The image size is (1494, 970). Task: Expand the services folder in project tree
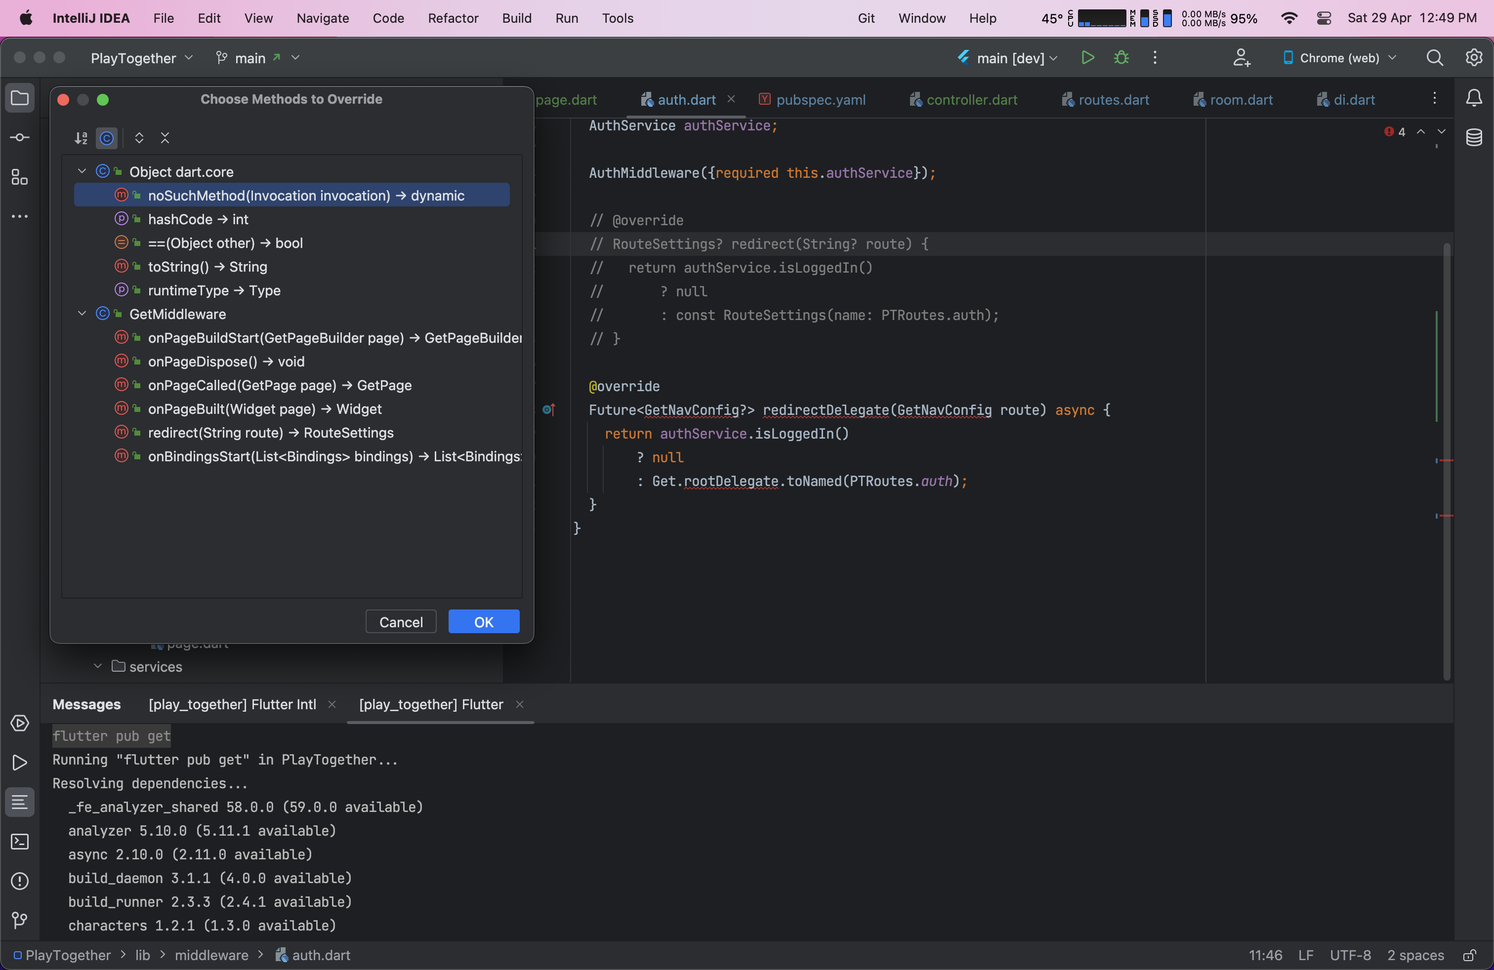[97, 667]
